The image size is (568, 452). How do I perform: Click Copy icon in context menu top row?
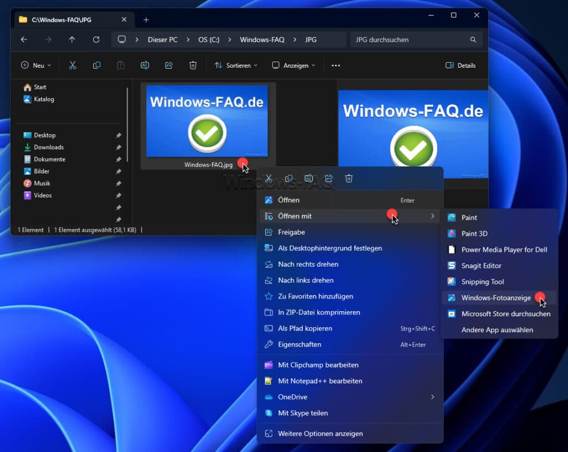pyautogui.click(x=288, y=178)
